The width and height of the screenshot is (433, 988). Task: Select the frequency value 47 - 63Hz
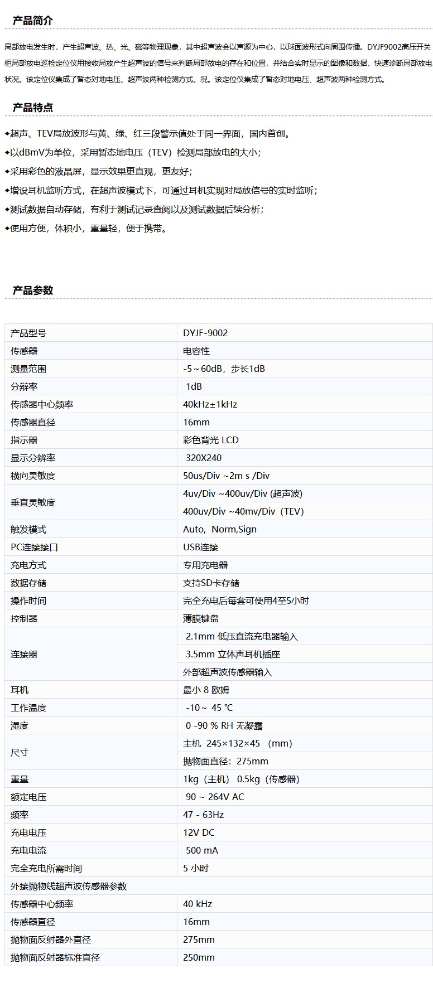coord(203,815)
